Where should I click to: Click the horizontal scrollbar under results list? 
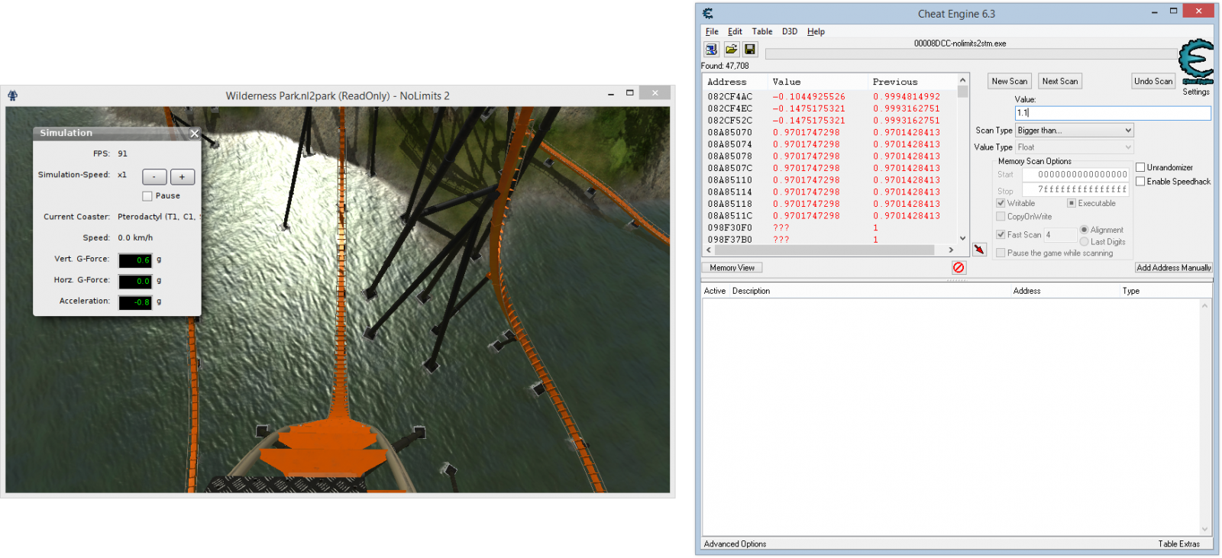[x=825, y=250]
